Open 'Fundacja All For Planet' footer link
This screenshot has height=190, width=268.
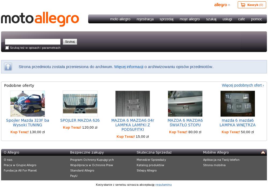(x=20, y=170)
